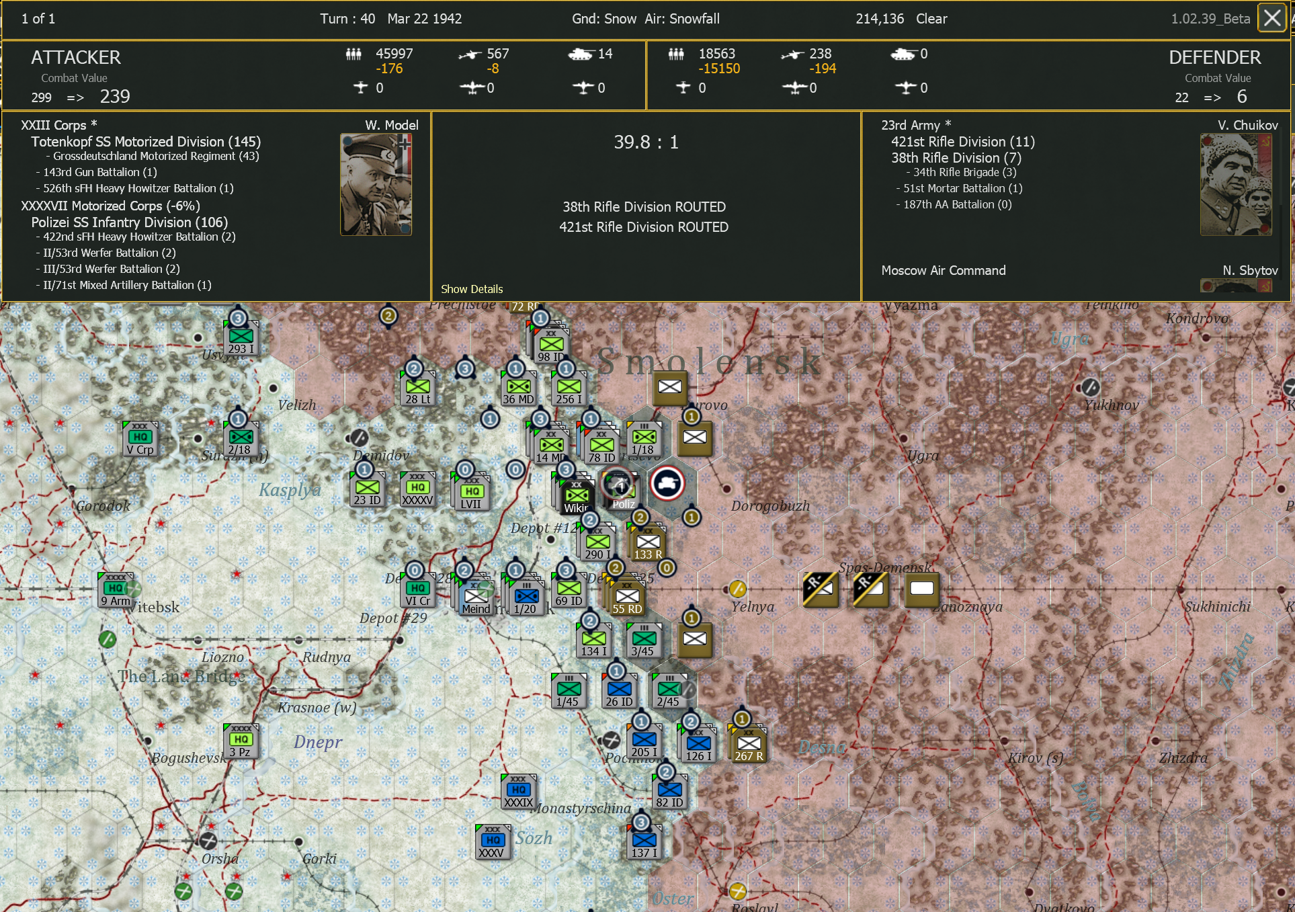Select the 133 R Soviet counter
Viewport: 1295px width, 912px height.
coord(649,544)
